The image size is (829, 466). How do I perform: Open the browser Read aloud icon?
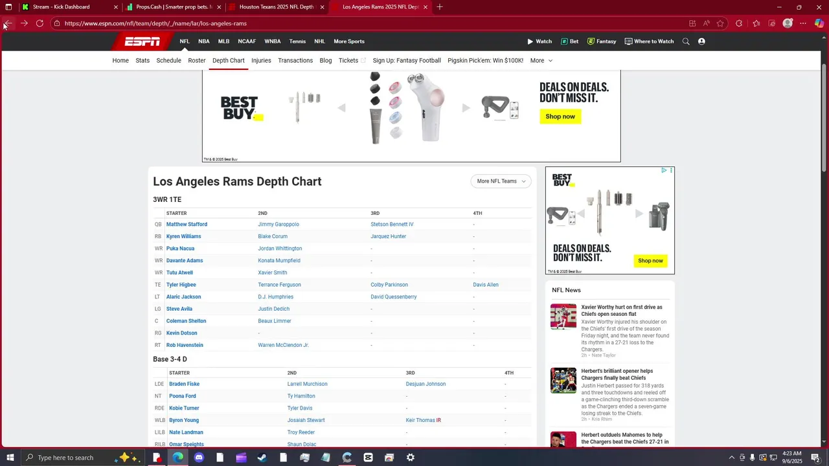pyautogui.click(x=706, y=23)
